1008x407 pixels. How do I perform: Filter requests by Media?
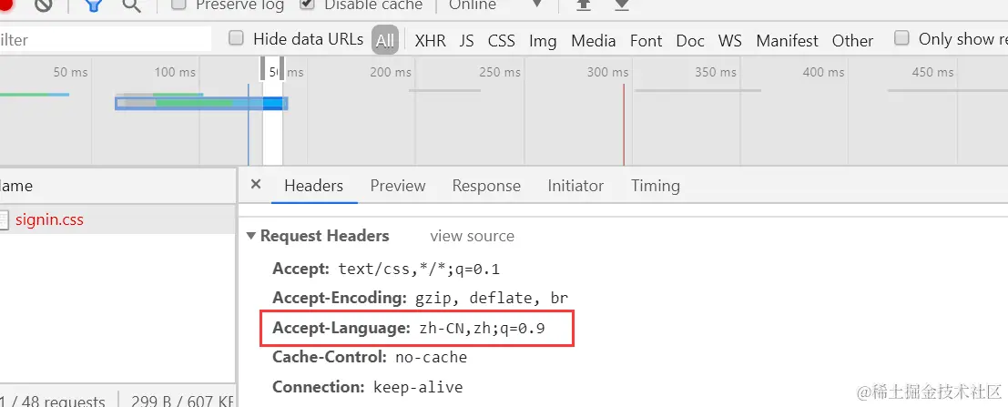point(594,40)
